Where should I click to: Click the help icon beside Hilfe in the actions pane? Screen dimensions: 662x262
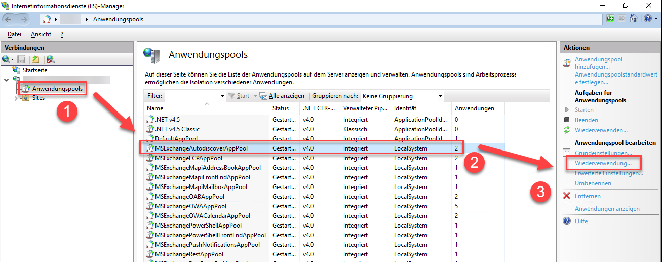567,221
